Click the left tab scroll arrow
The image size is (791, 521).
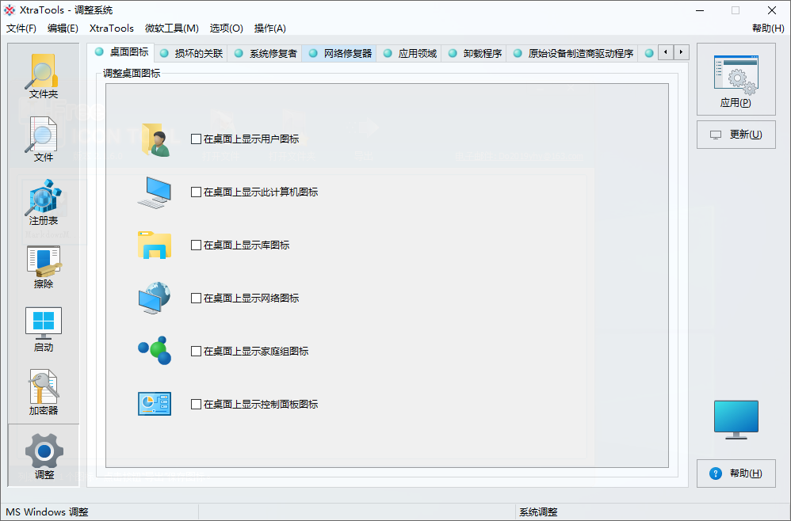coord(664,51)
